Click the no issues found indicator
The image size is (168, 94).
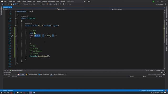(x=16, y=70)
